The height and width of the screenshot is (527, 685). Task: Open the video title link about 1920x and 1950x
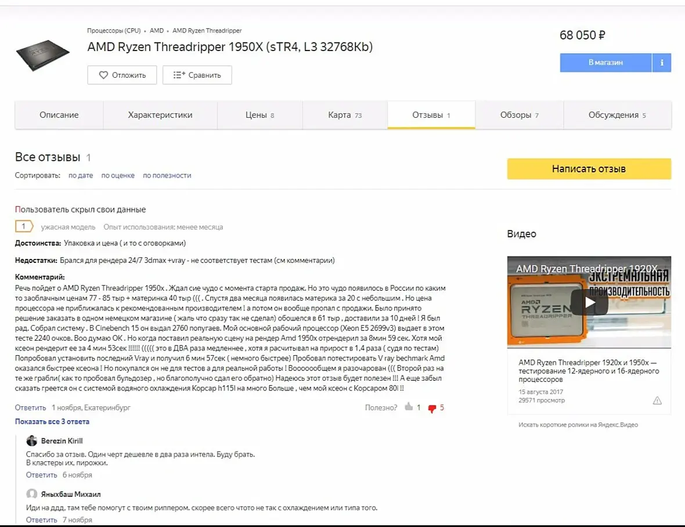point(589,371)
